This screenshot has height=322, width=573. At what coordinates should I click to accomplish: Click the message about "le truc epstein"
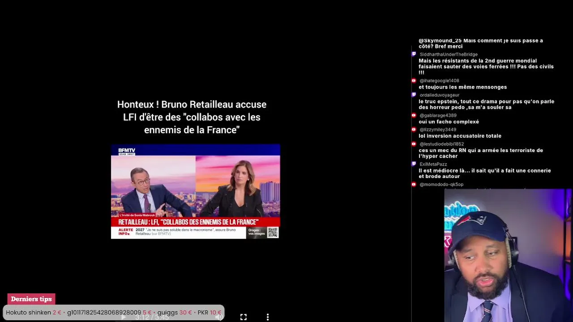(x=487, y=104)
